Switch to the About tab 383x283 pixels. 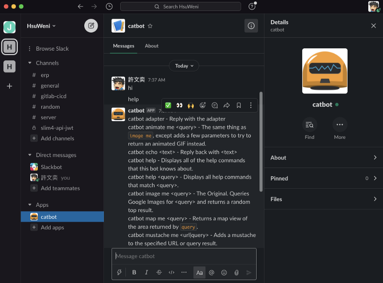pyautogui.click(x=151, y=46)
